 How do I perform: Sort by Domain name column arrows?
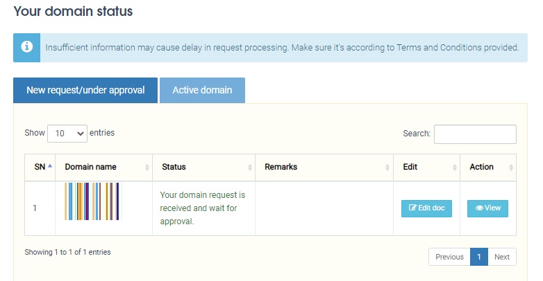point(147,167)
